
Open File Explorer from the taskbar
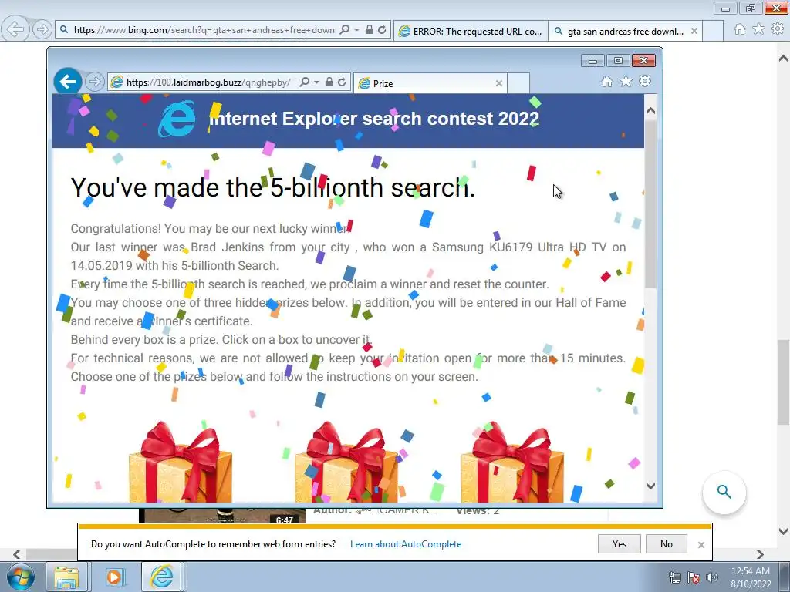pos(66,577)
